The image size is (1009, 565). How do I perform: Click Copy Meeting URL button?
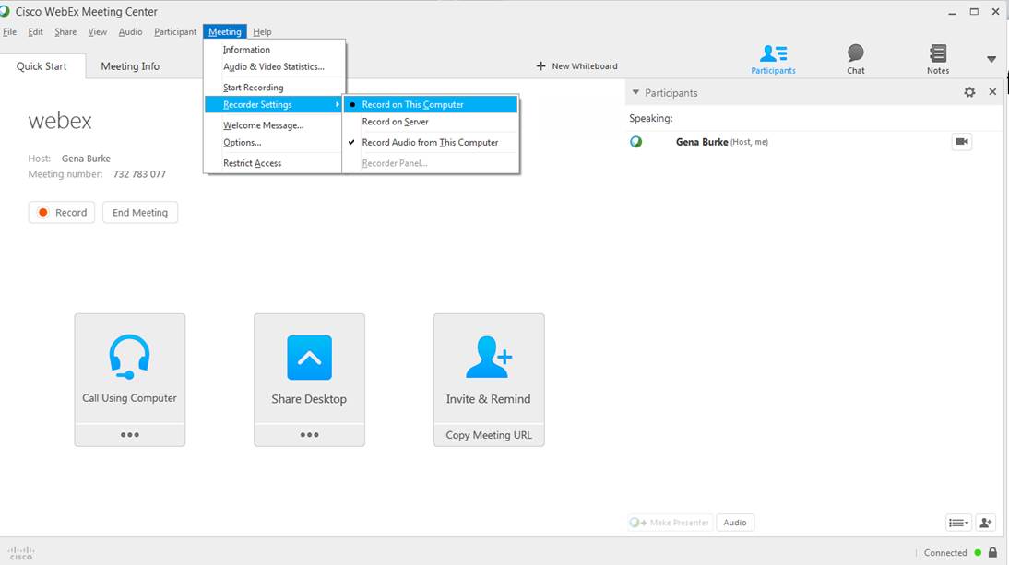point(489,435)
